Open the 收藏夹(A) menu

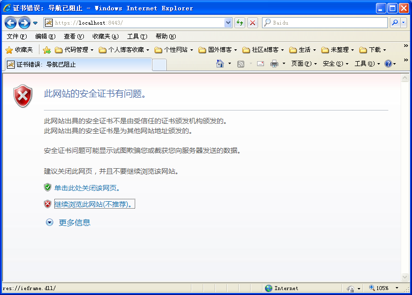click(106, 37)
